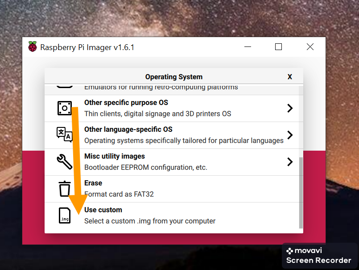Click the Misc utility images wrench icon
The height and width of the screenshot is (270, 359).
click(x=64, y=162)
